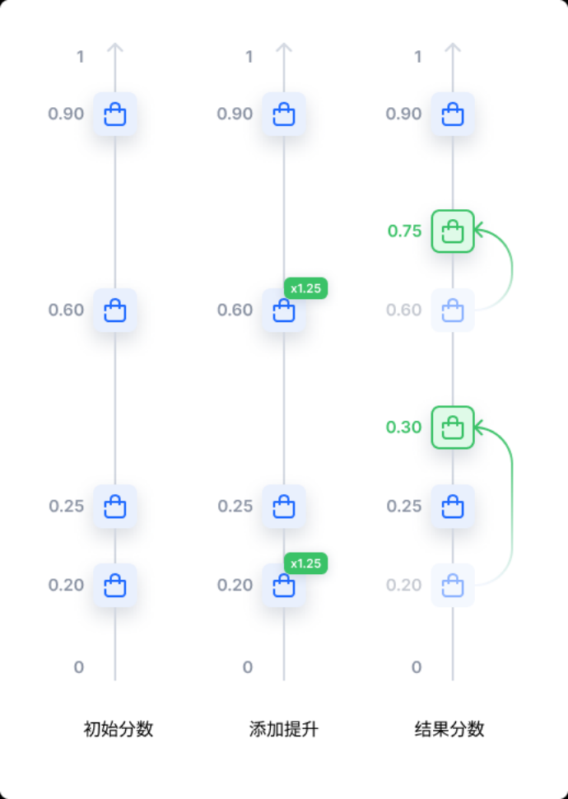Image resolution: width=568 pixels, height=799 pixels.
Task: Click the 0.20 bag icon in 添加提升 column
Action: (x=284, y=585)
